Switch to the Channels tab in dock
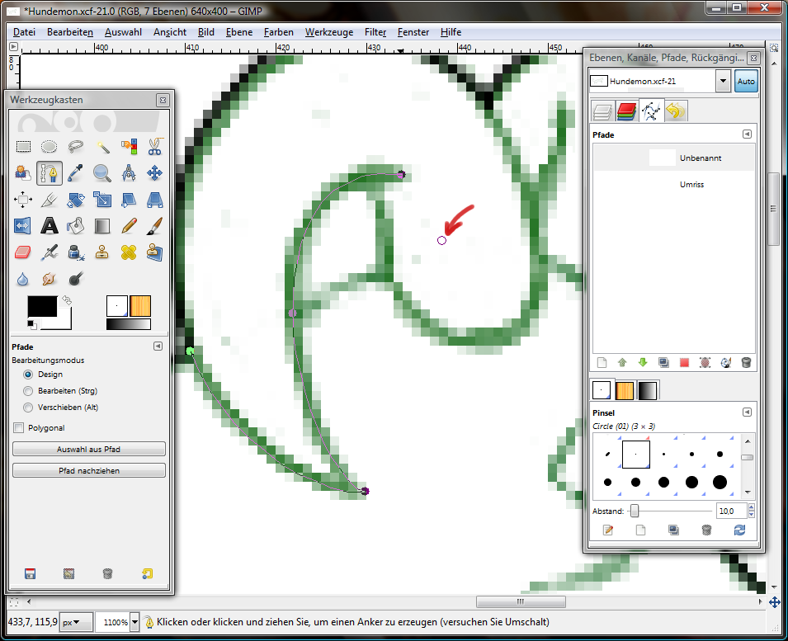The image size is (788, 641). (626, 111)
